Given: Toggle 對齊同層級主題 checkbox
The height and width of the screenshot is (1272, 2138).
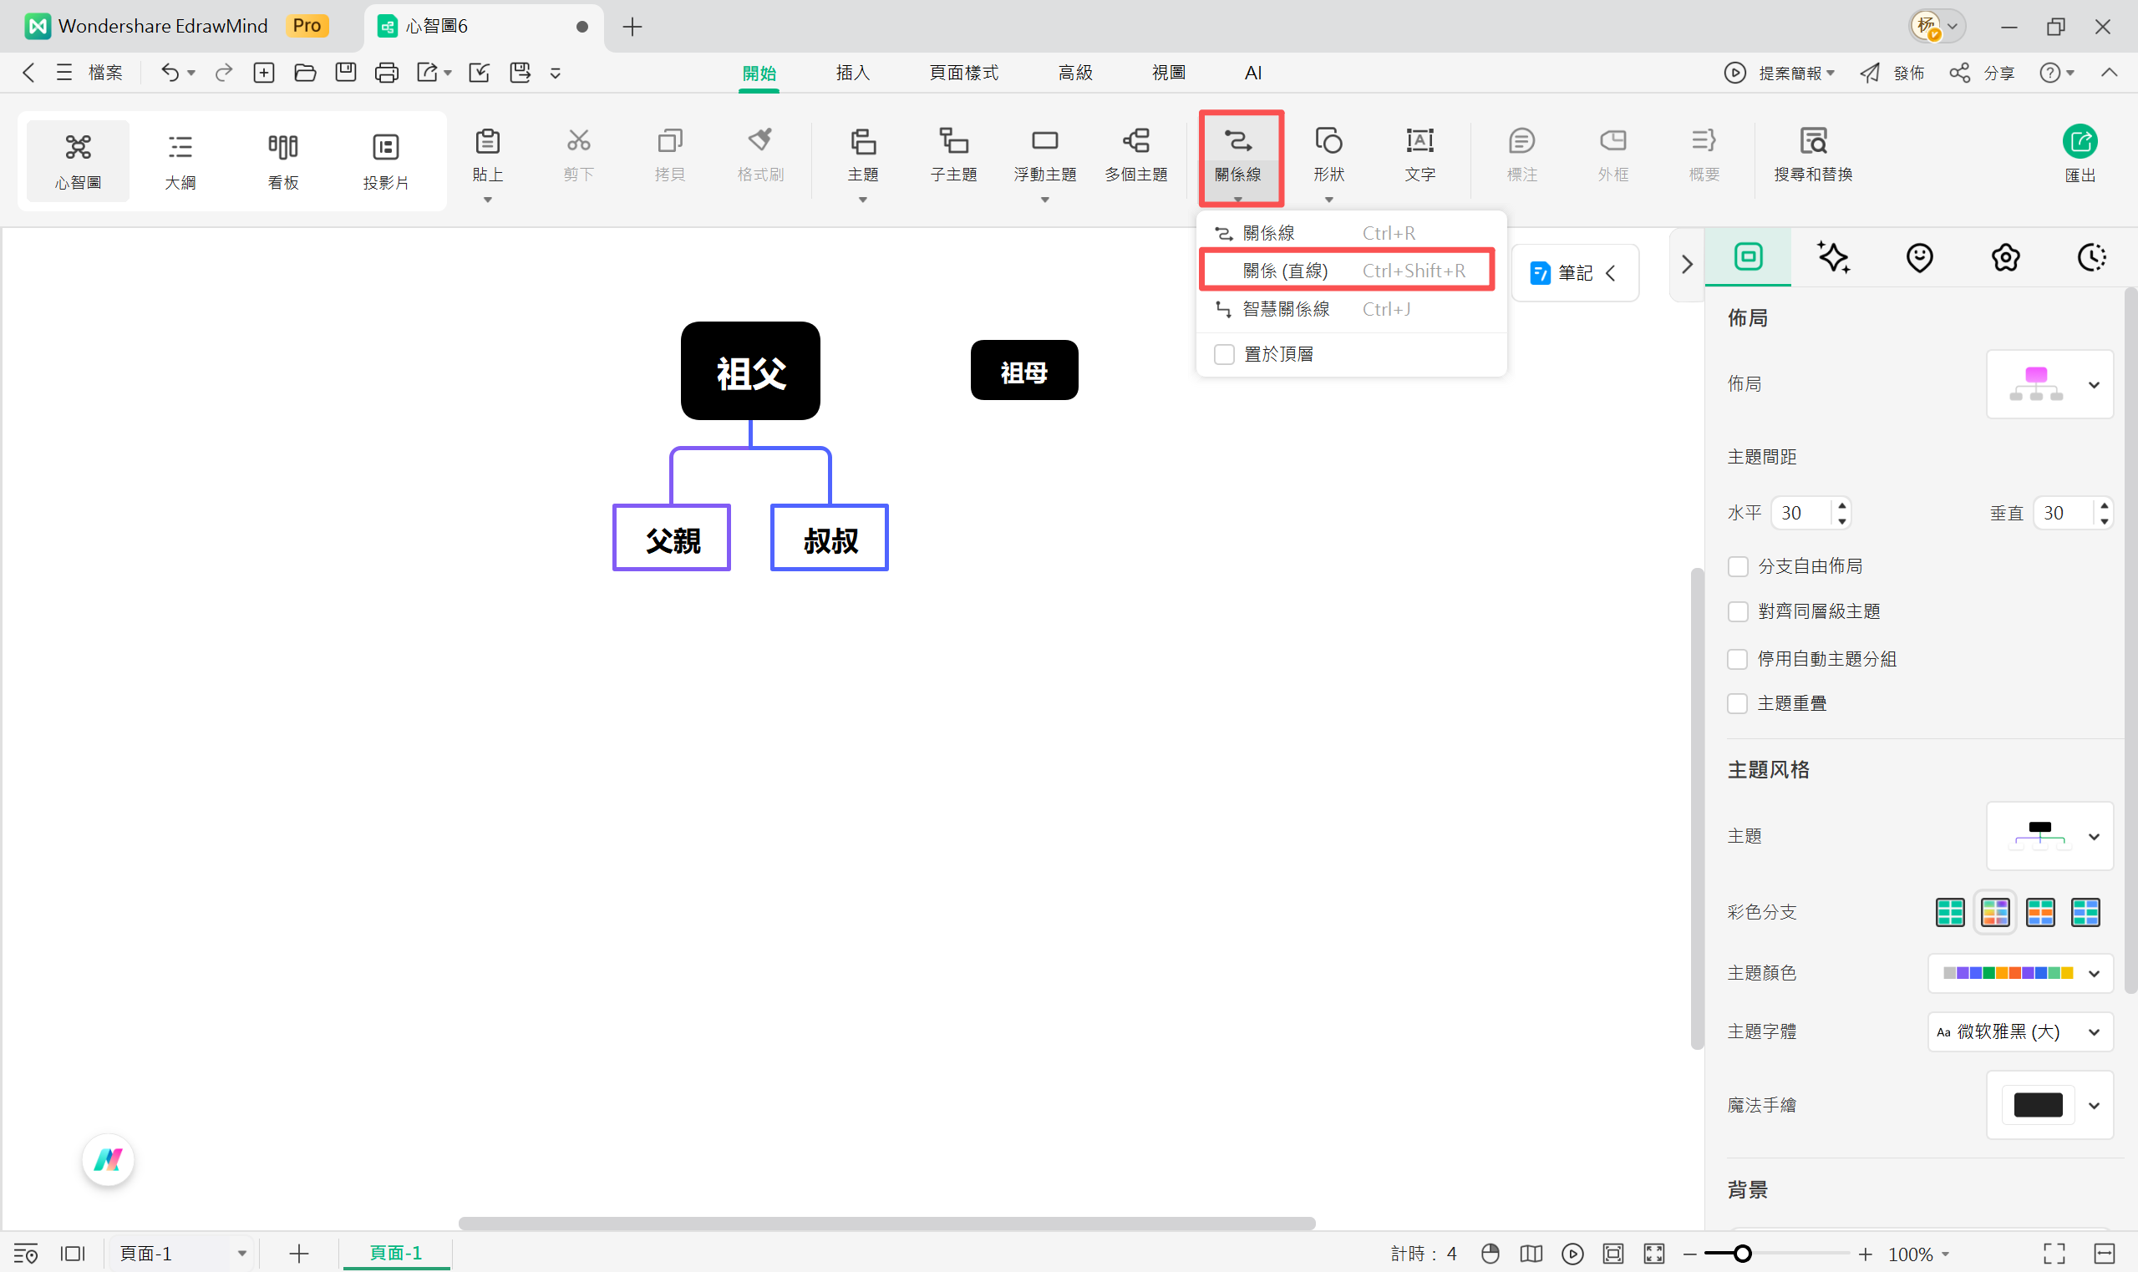Looking at the screenshot, I should click(1738, 611).
